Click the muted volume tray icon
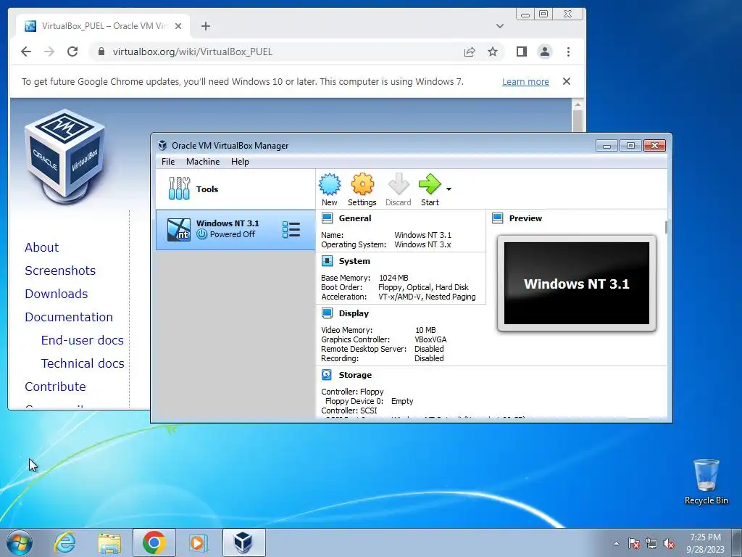 (x=669, y=544)
